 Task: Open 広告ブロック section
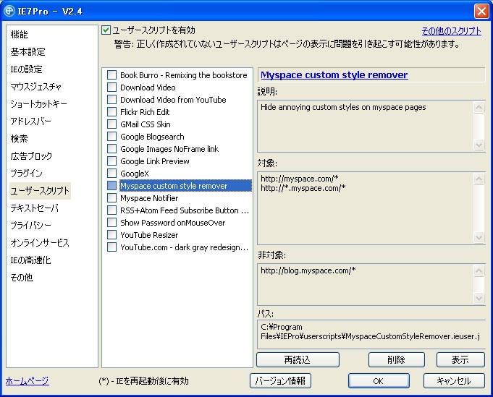[31, 155]
